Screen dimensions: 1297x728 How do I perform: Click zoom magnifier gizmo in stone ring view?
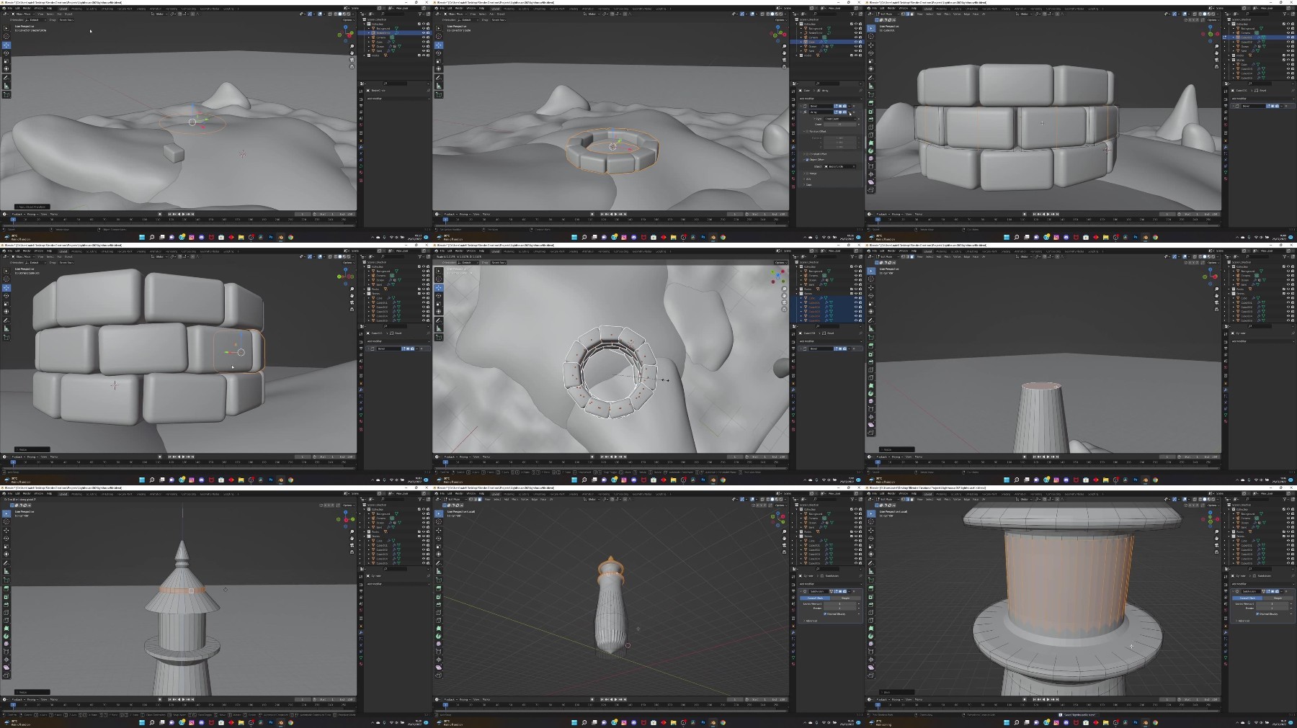tap(784, 46)
